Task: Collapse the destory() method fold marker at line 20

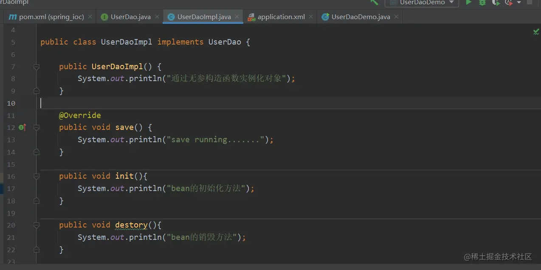Action: point(37,225)
